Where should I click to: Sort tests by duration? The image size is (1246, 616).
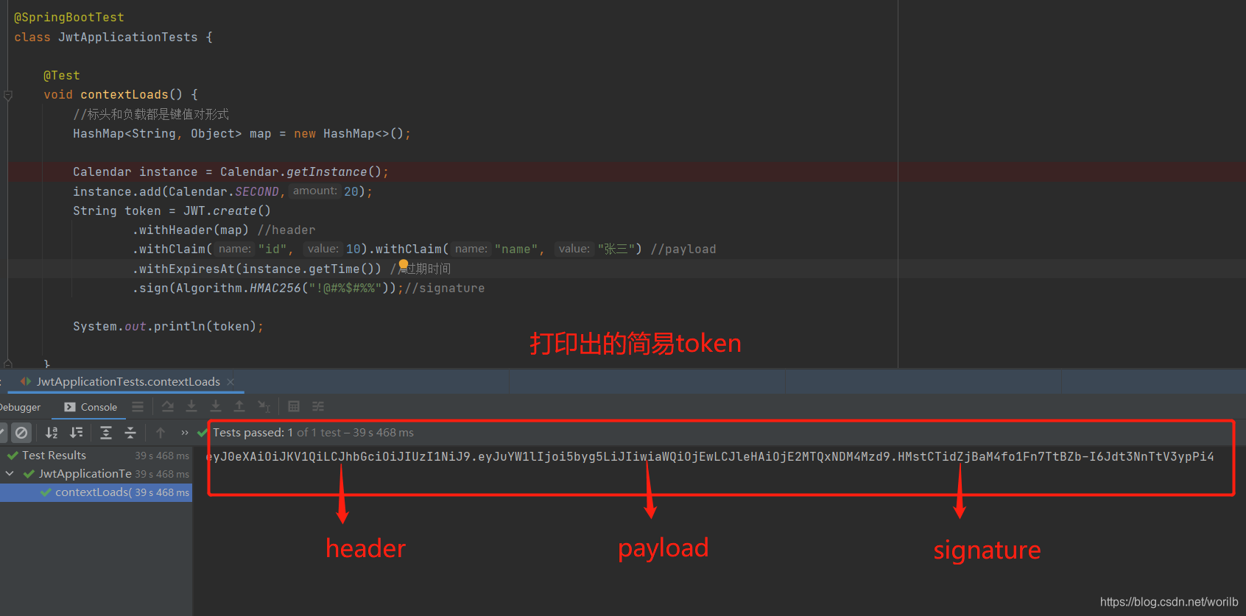pos(76,433)
